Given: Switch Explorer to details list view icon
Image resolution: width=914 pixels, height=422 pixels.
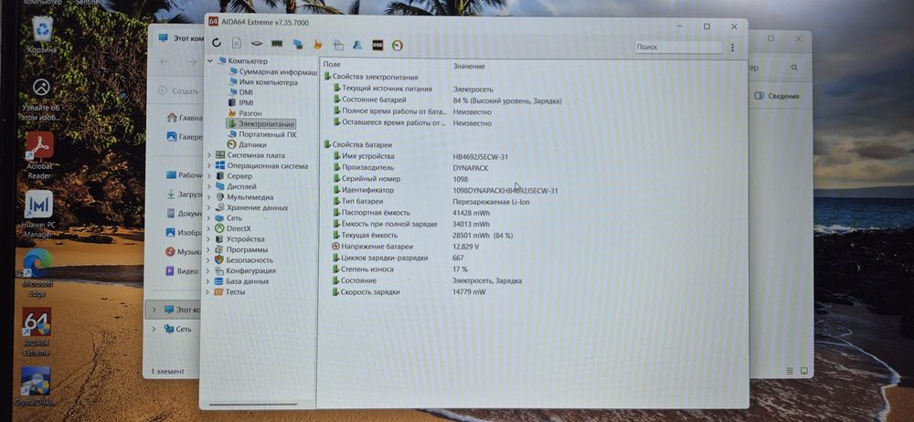Looking at the screenshot, I should (x=790, y=371).
